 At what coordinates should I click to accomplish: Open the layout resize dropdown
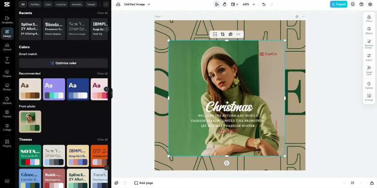tap(234, 4)
